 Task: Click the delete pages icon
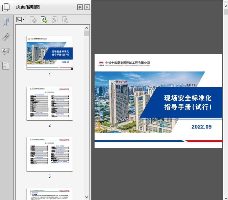click(x=33, y=20)
